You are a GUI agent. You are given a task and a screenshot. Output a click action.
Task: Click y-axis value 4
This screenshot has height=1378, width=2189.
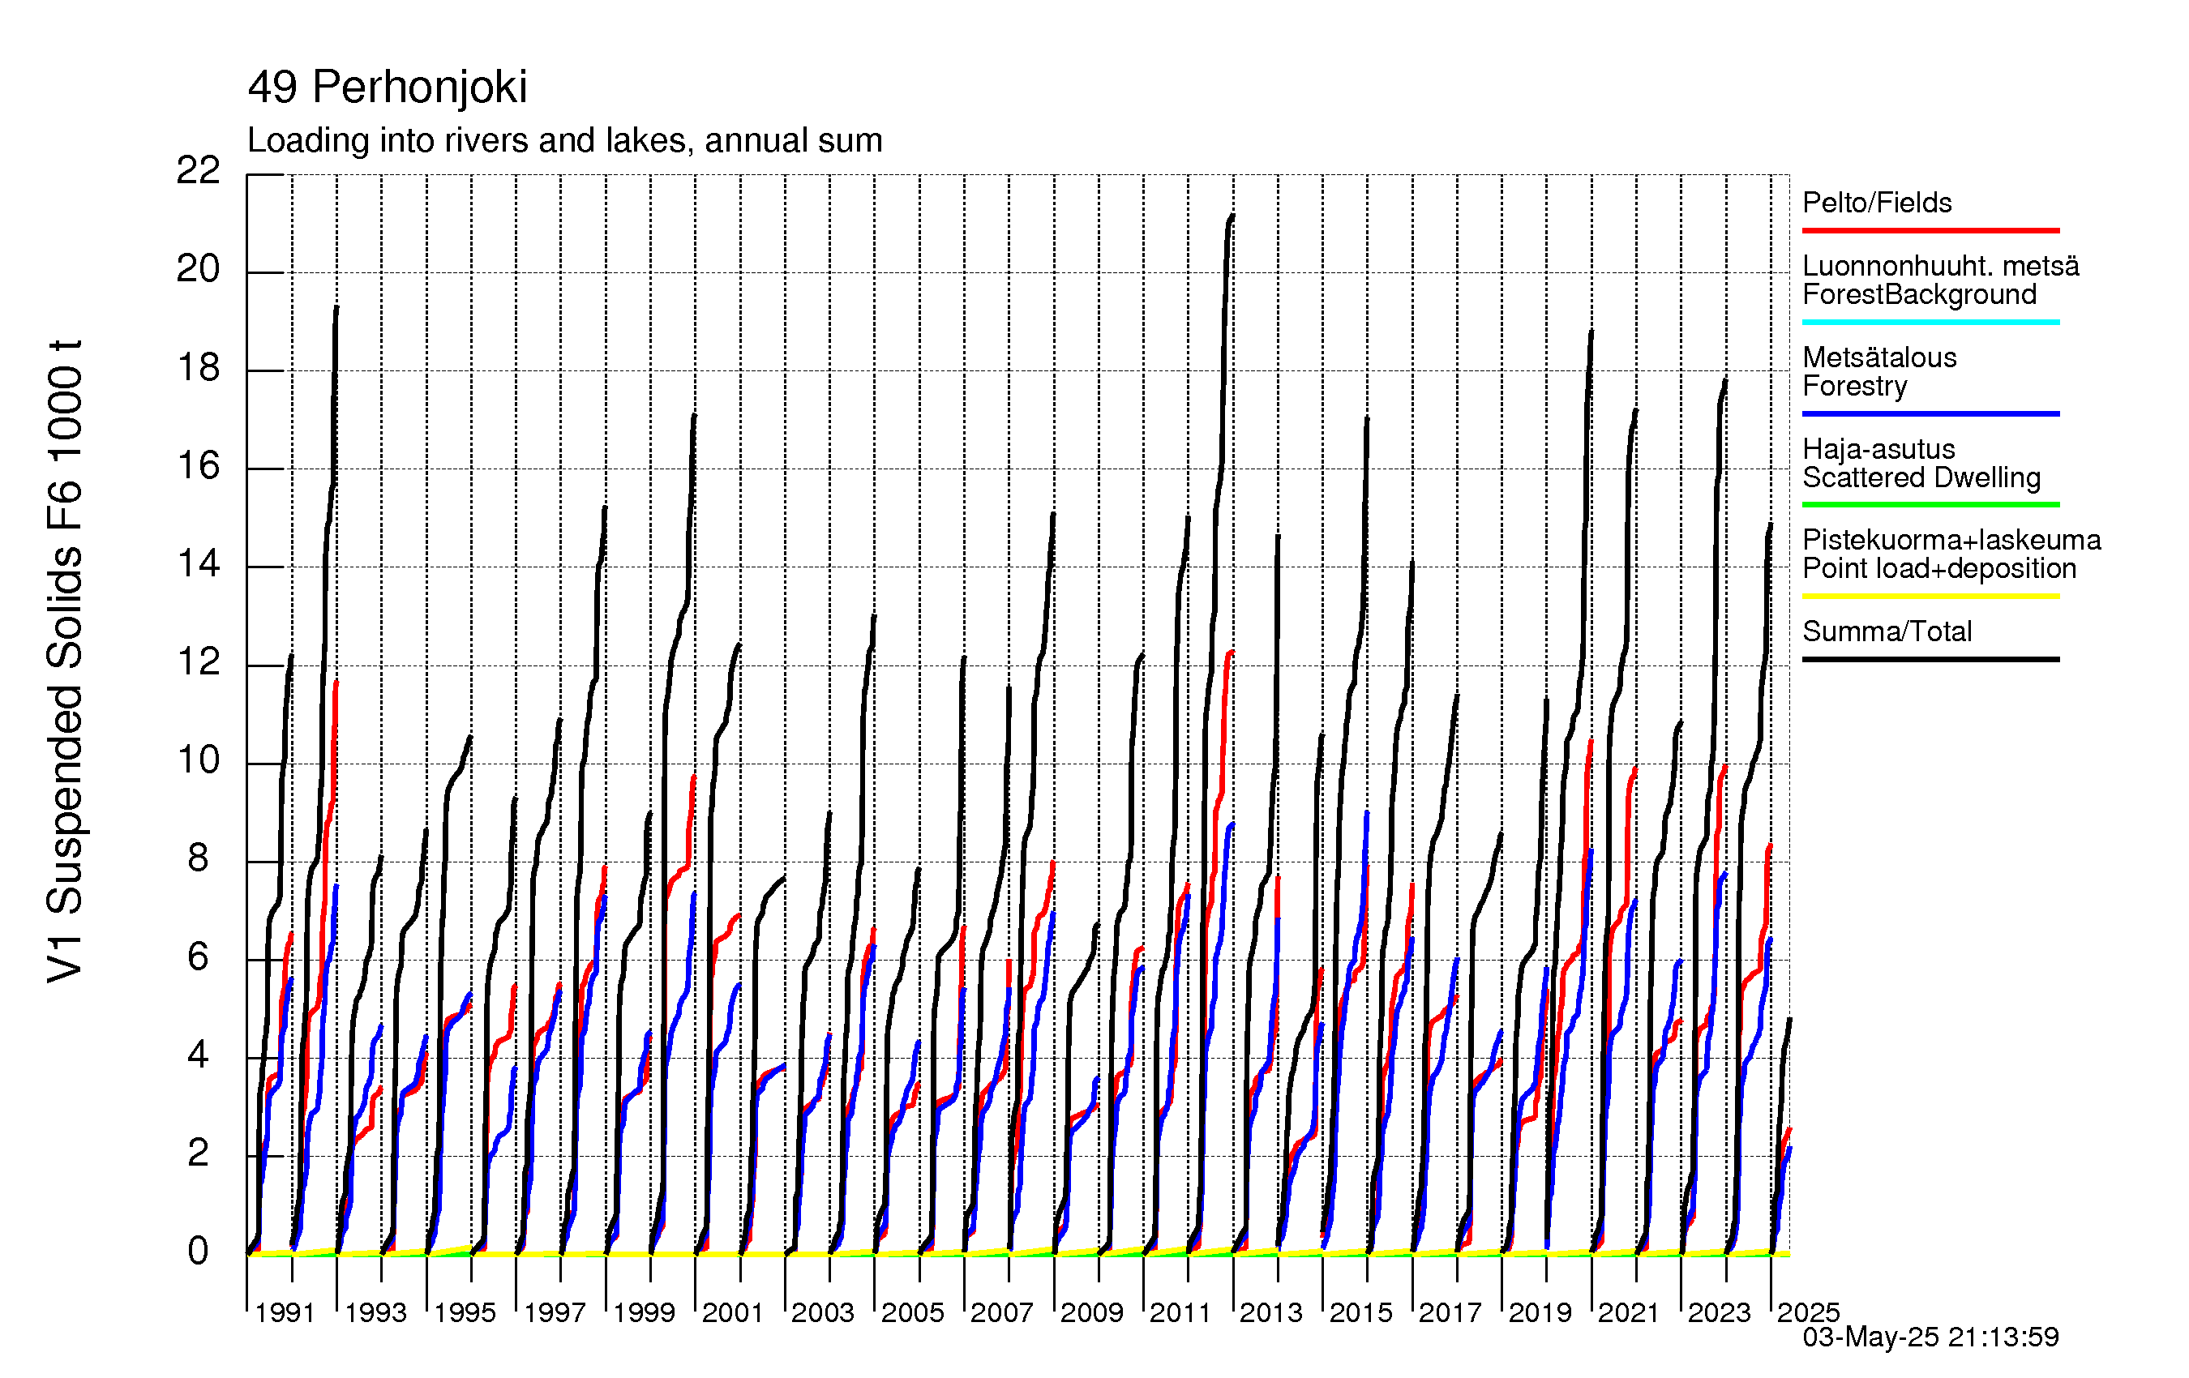tap(198, 1055)
